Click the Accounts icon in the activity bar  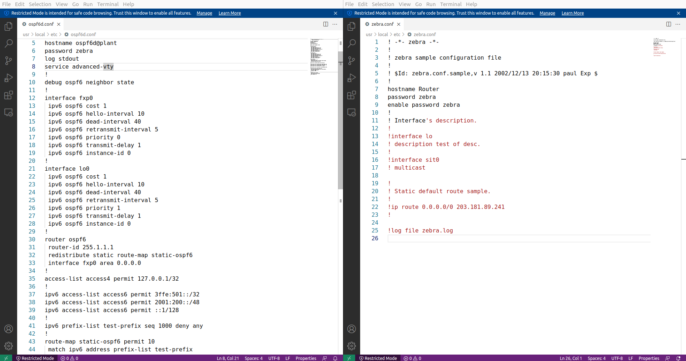[8, 329]
